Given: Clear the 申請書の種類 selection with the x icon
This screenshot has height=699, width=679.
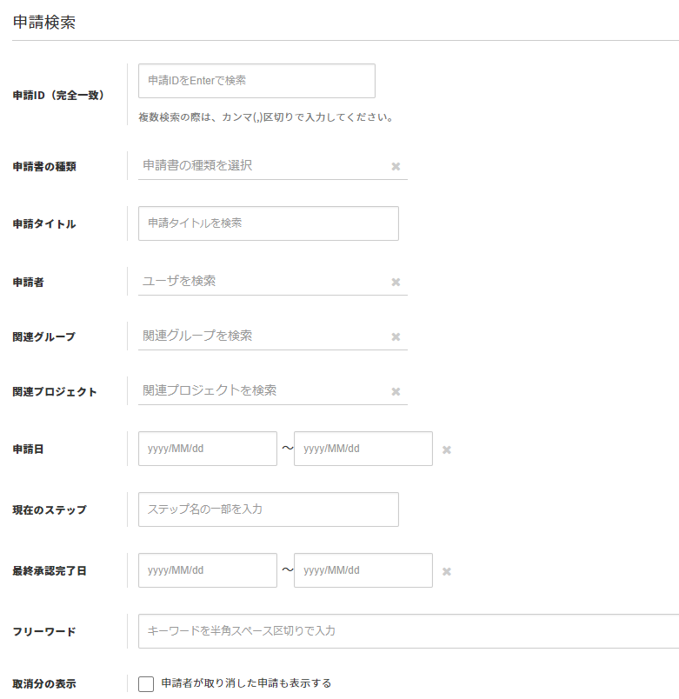Looking at the screenshot, I should (396, 166).
